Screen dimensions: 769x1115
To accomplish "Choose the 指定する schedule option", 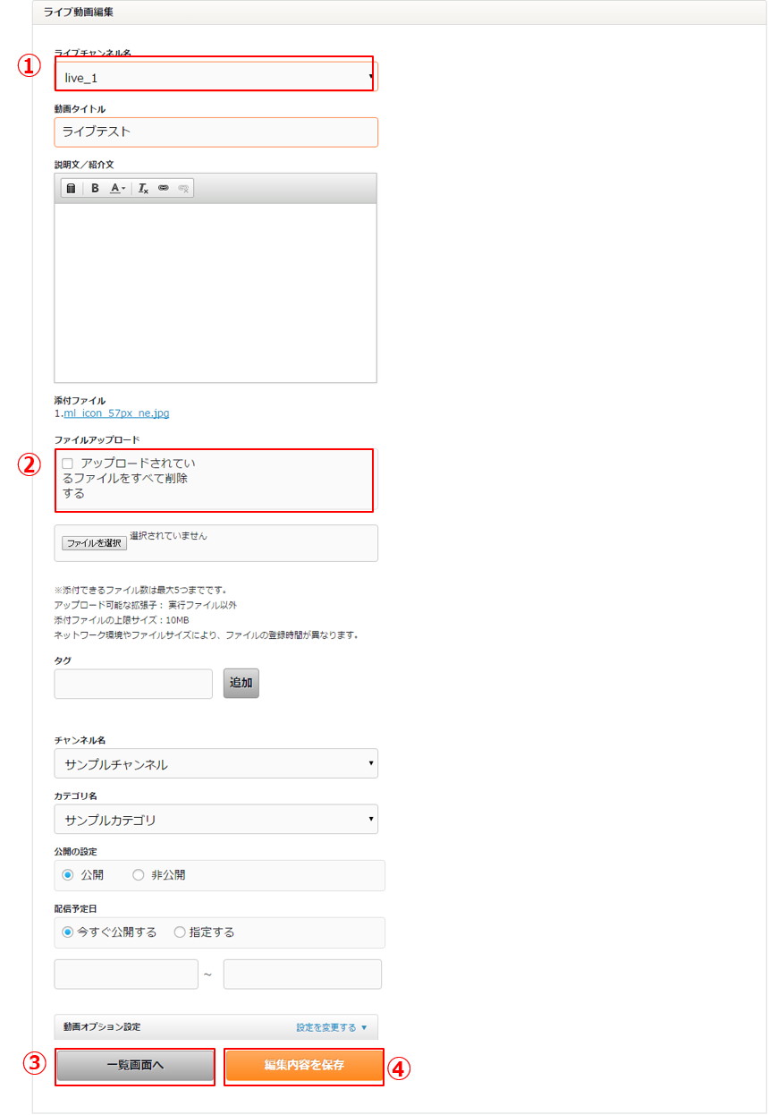I will tap(180, 932).
